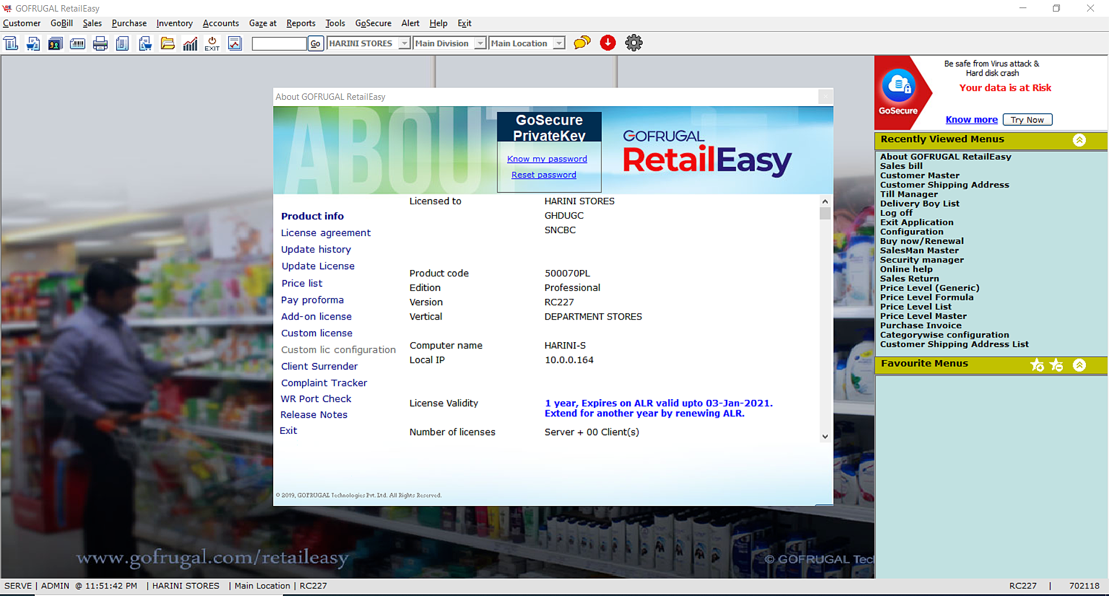Image resolution: width=1109 pixels, height=596 pixels.
Task: Open the Main Division dropdown
Action: click(x=480, y=43)
